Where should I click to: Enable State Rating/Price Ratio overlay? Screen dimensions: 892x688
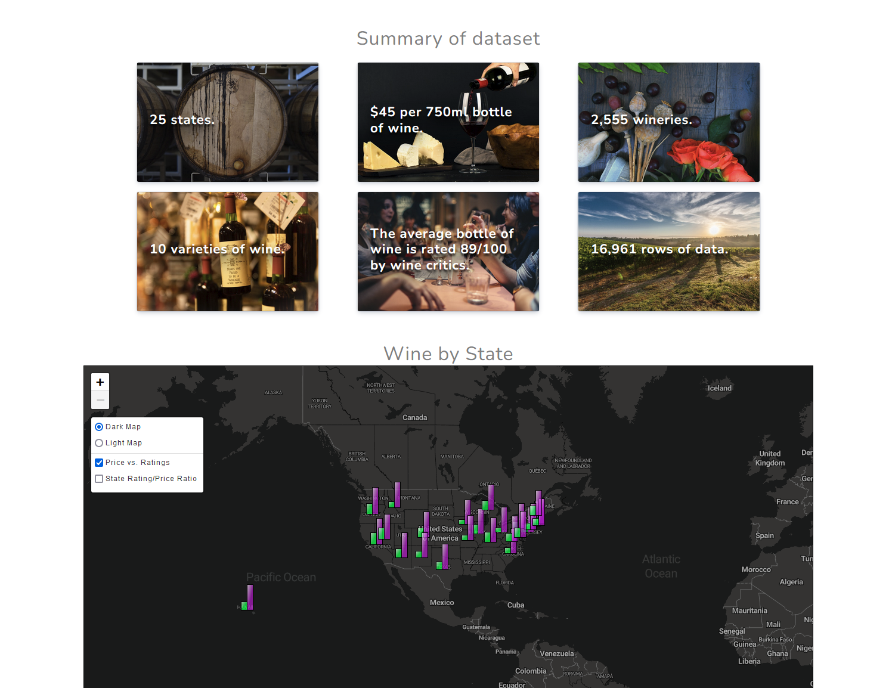(x=99, y=479)
